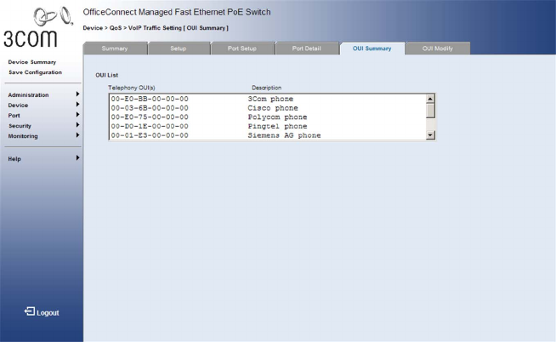This screenshot has width=556, height=342.
Task: Click the Cisco phone description
Action: 273,108
